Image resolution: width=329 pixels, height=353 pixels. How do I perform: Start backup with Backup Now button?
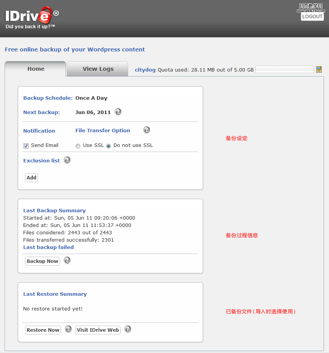click(42, 261)
